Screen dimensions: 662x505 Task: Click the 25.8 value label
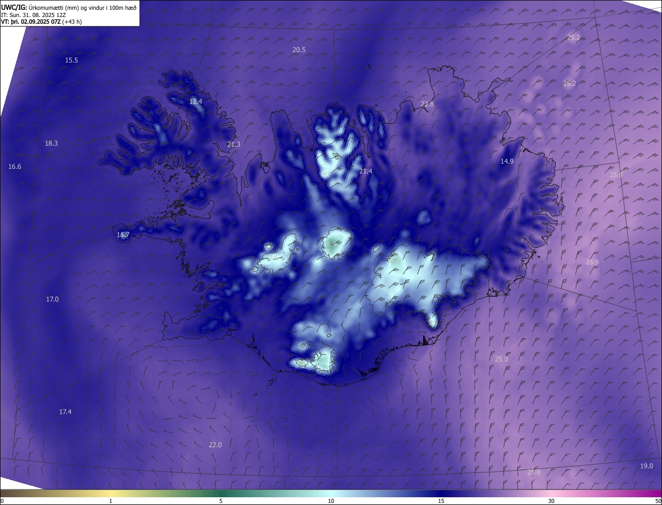click(x=534, y=472)
